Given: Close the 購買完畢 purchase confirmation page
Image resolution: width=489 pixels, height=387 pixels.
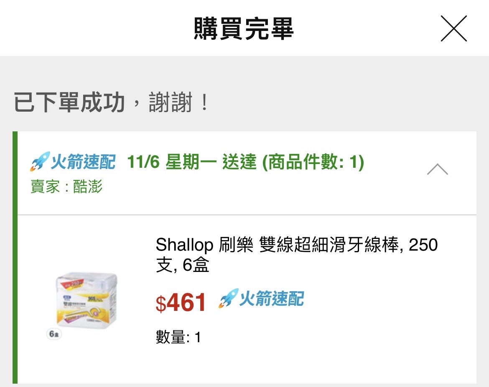Looking at the screenshot, I should pyautogui.click(x=453, y=28).
